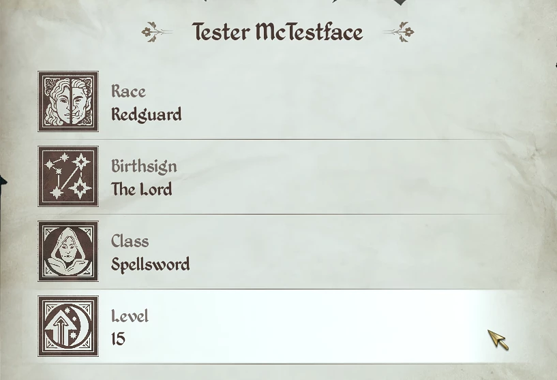
Task: Click the Race label text
Action: [x=128, y=91]
